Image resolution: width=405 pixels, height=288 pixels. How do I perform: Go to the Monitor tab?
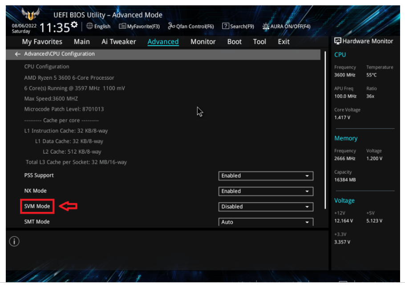coord(203,41)
